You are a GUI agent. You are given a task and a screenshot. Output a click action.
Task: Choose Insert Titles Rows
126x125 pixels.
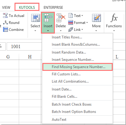[77, 37]
